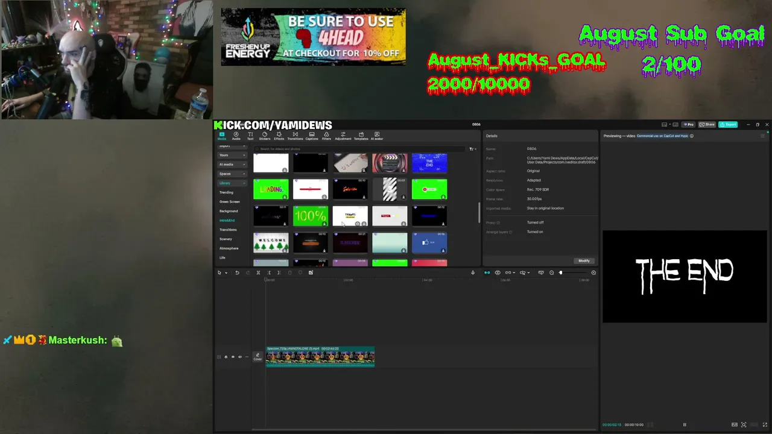Select the Atmosphere library category
772x434 pixels.
229,248
